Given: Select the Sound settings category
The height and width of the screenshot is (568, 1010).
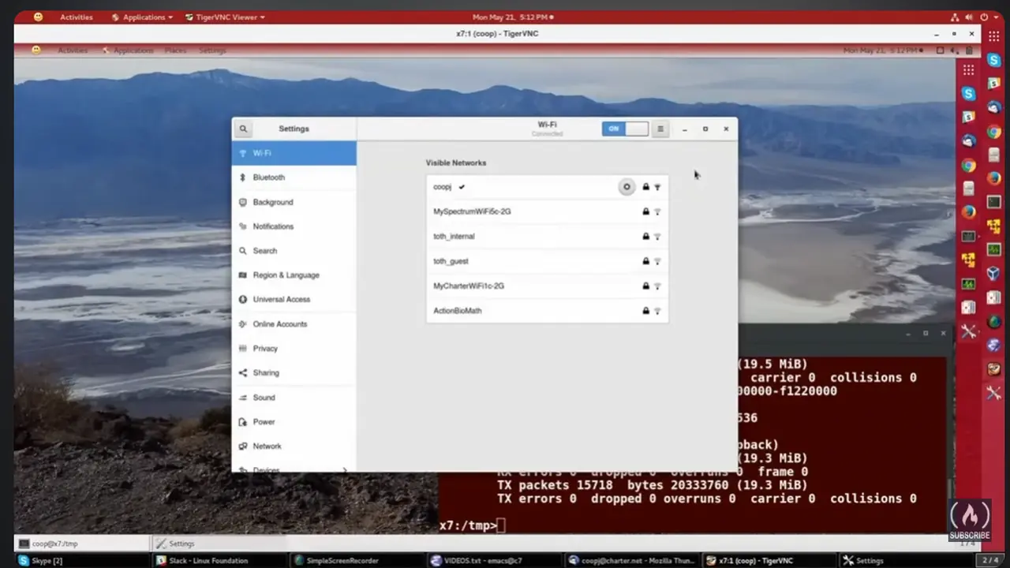Looking at the screenshot, I should 264,398.
